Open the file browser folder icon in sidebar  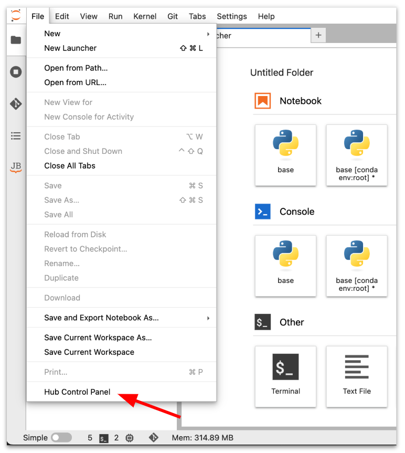pyautogui.click(x=16, y=40)
